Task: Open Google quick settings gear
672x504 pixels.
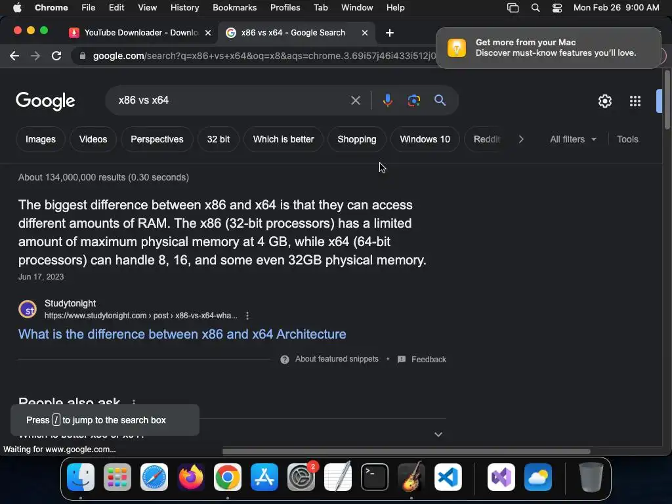Action: point(604,101)
